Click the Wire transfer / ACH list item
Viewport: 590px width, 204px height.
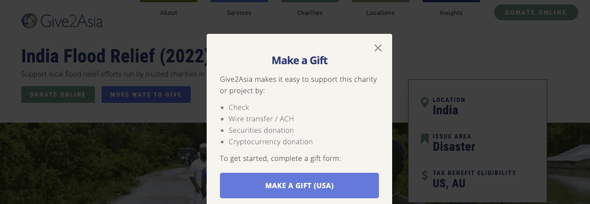coord(261,119)
